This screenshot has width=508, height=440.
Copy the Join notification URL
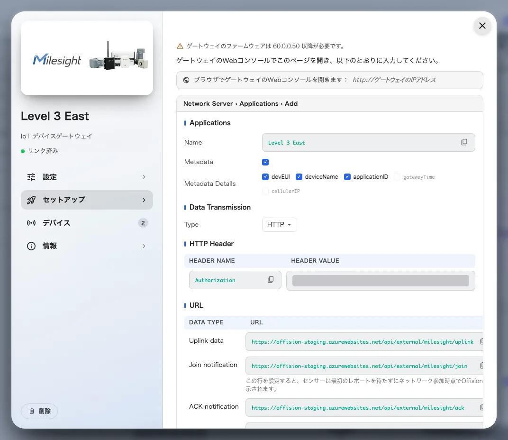(x=481, y=366)
